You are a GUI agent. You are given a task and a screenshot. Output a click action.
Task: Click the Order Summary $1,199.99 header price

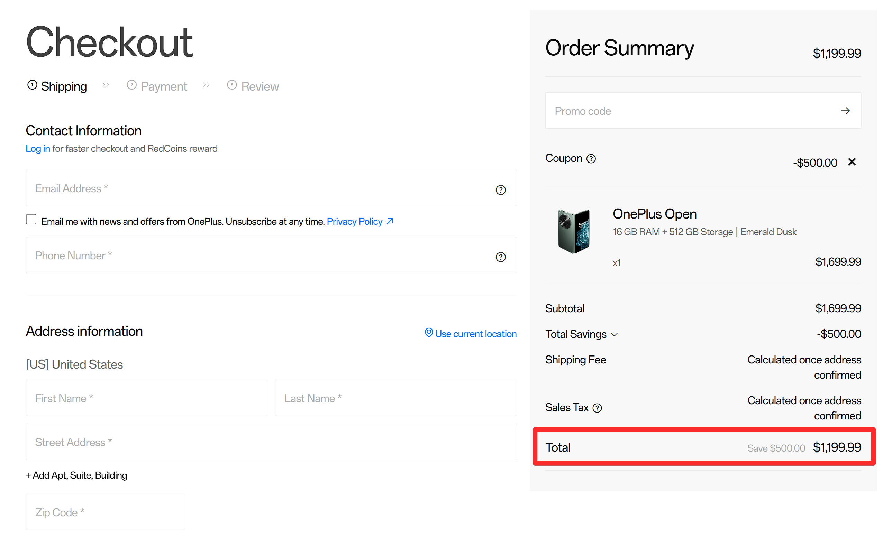coord(837,54)
